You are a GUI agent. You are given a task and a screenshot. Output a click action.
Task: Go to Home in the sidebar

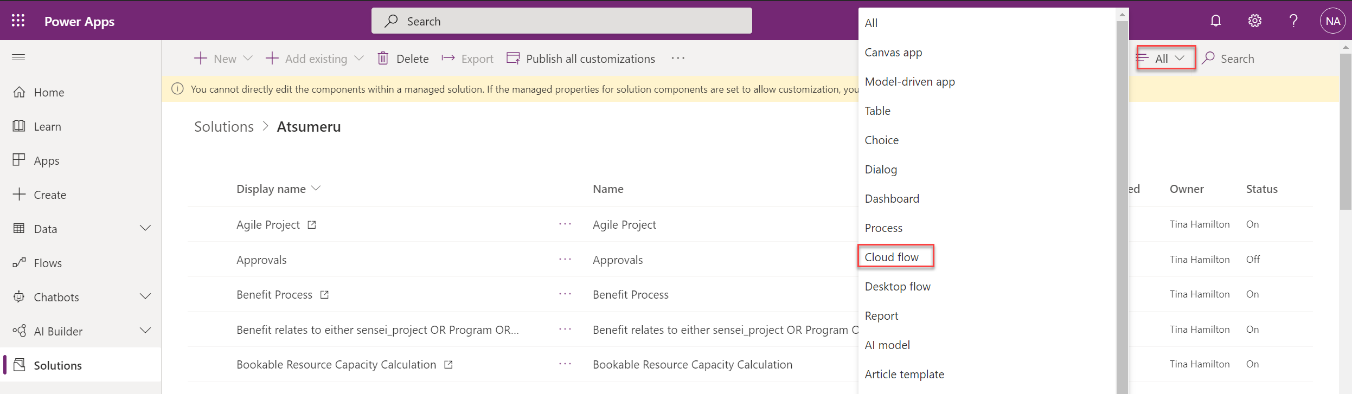[x=81, y=92]
